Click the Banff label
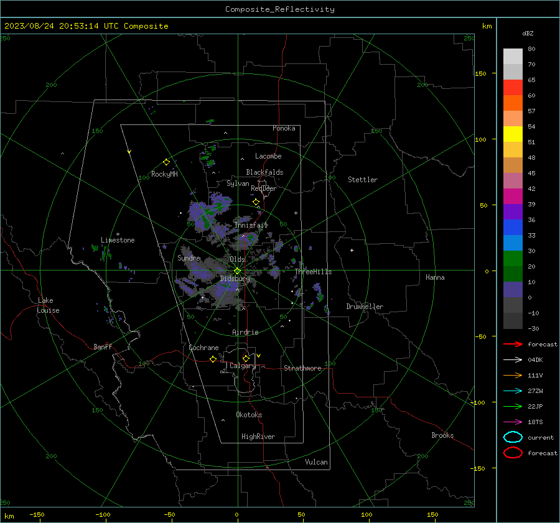 (x=103, y=346)
